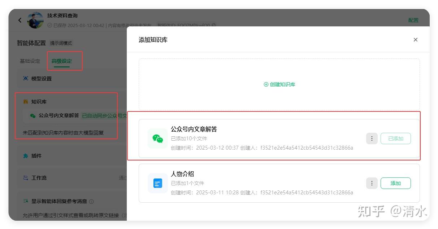Screen dimensions: 438x229
Task: Open the 工作流 section label
Action: coord(39,178)
